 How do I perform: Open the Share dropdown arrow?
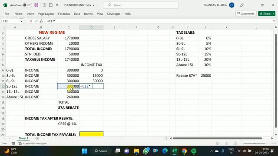[x=274, y=13]
